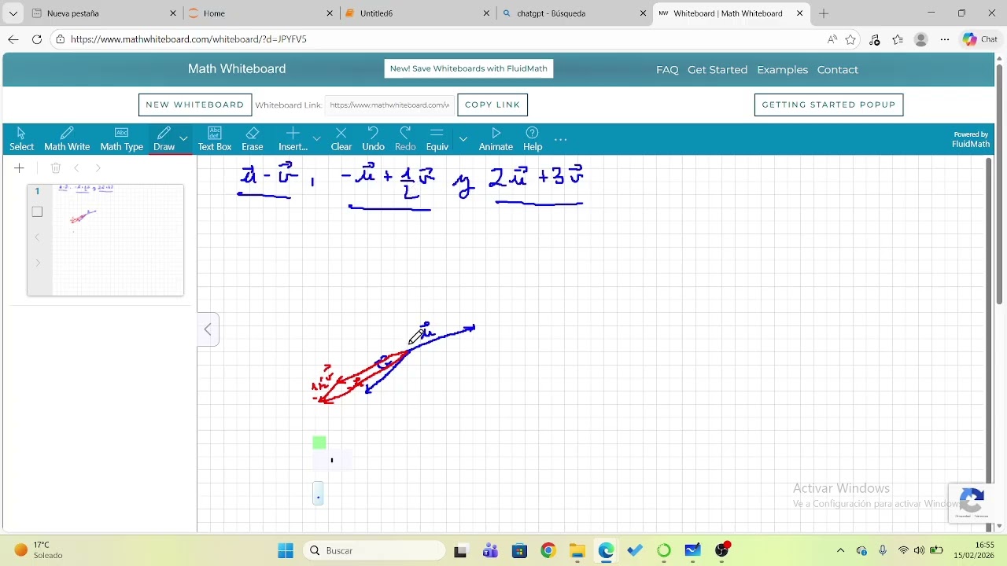Image resolution: width=1007 pixels, height=566 pixels.
Task: Open Draw tool options dropdown arrow
Action: tap(184, 138)
